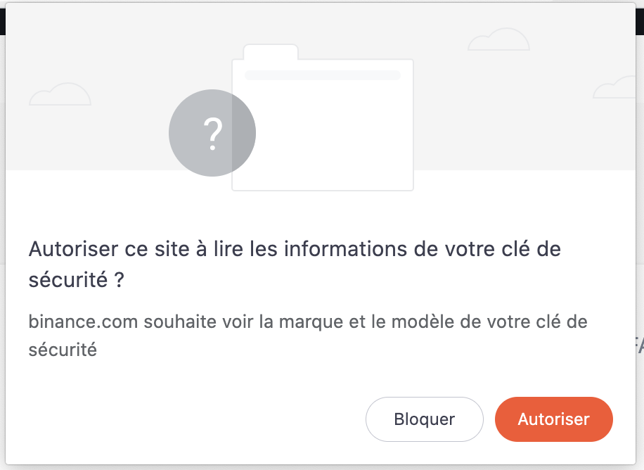Click the dark bar at the top left corner
Image resolution: width=644 pixels, height=470 pixels.
[3, 22]
